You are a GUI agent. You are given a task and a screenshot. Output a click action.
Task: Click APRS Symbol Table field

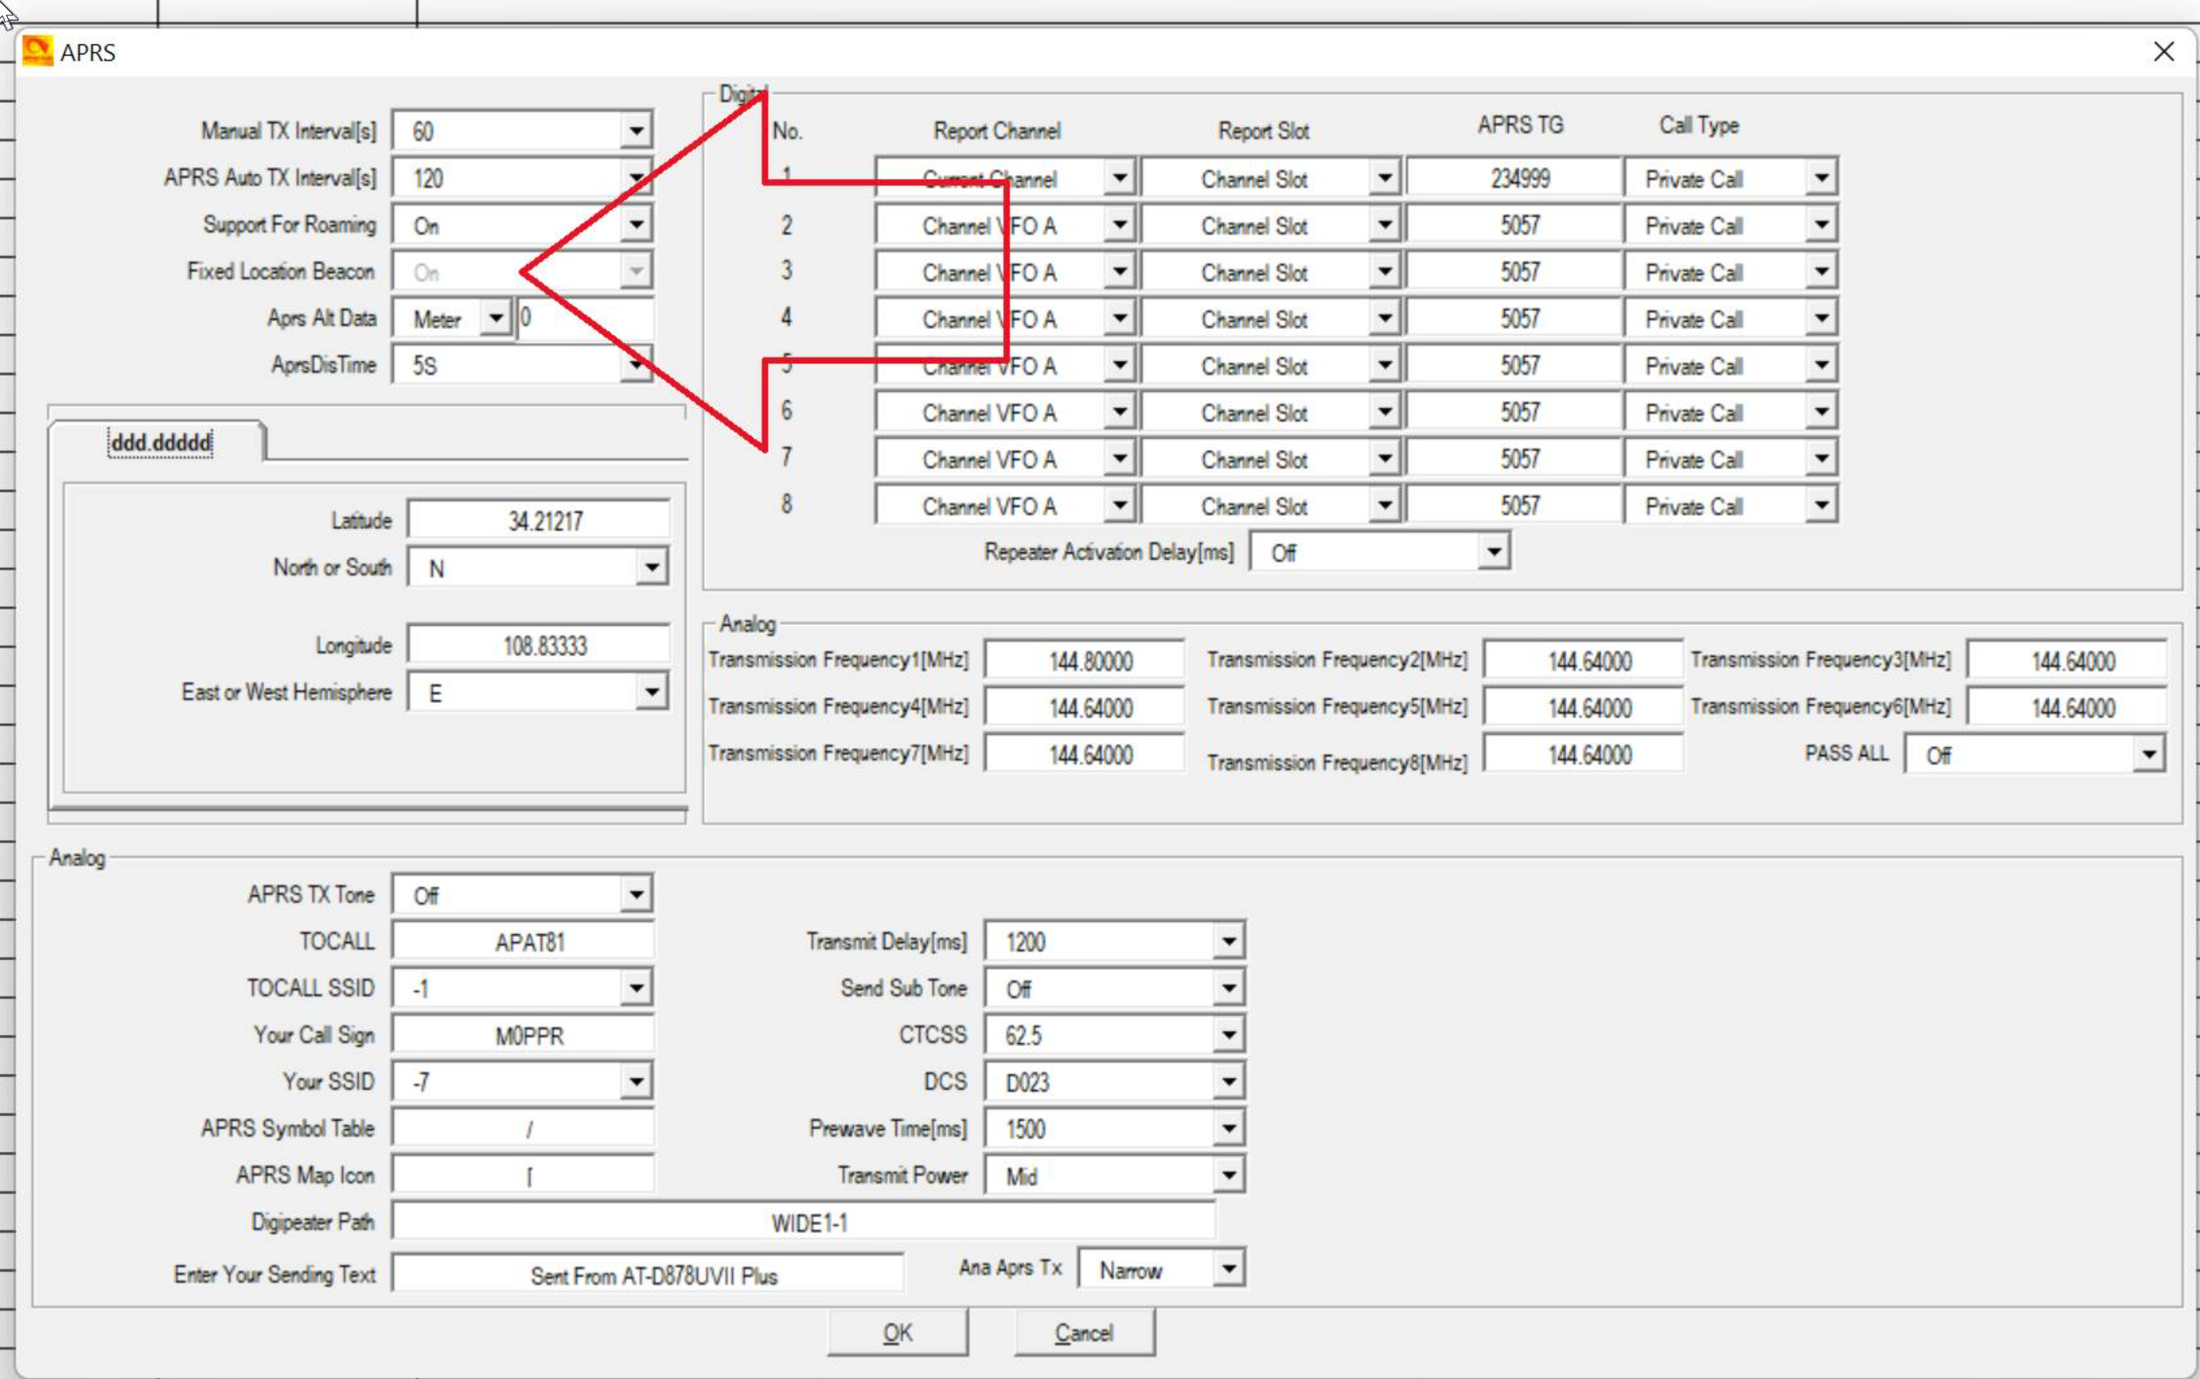click(523, 1128)
